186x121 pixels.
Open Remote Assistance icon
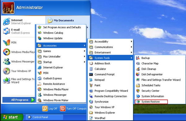point(39,84)
